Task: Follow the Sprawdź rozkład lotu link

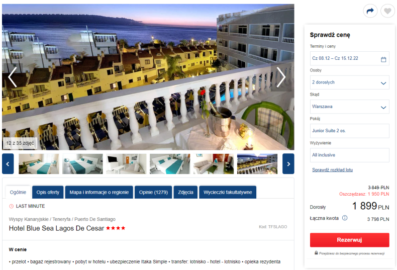Action: coord(332,170)
